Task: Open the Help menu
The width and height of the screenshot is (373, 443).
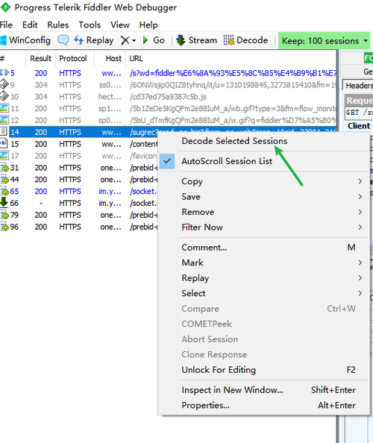Action: pos(148,25)
